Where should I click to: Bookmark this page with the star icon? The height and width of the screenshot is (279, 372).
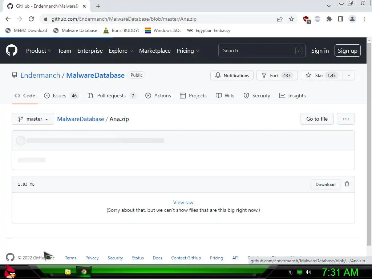click(291, 19)
